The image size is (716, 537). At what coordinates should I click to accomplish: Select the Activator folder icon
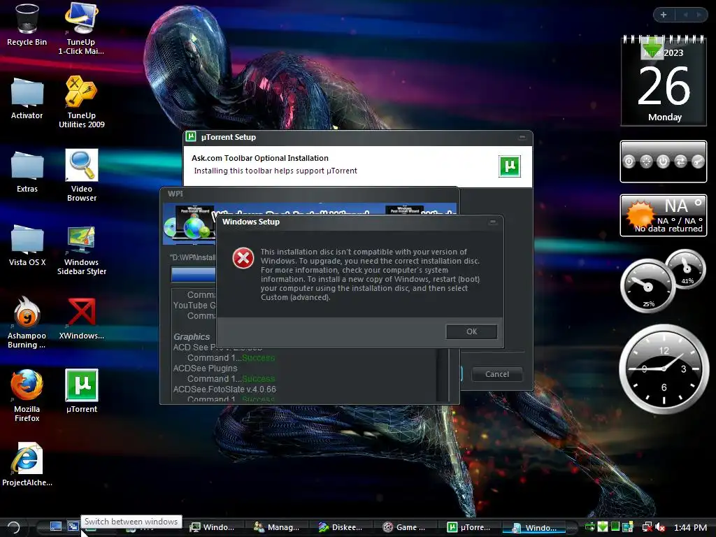click(27, 98)
